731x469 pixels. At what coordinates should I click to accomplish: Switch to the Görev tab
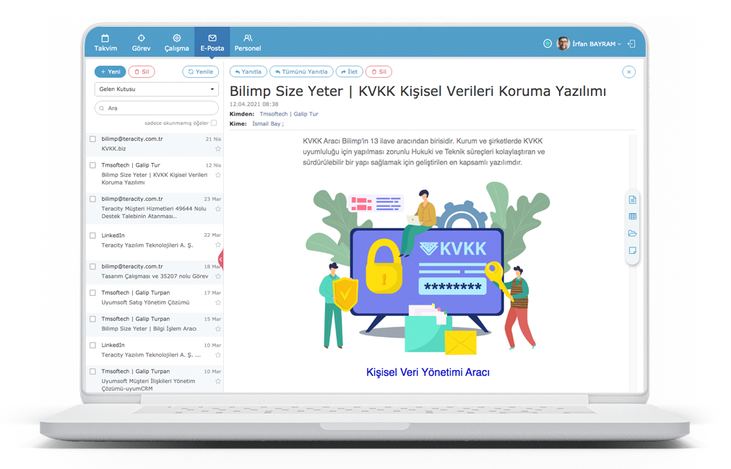[x=141, y=43]
